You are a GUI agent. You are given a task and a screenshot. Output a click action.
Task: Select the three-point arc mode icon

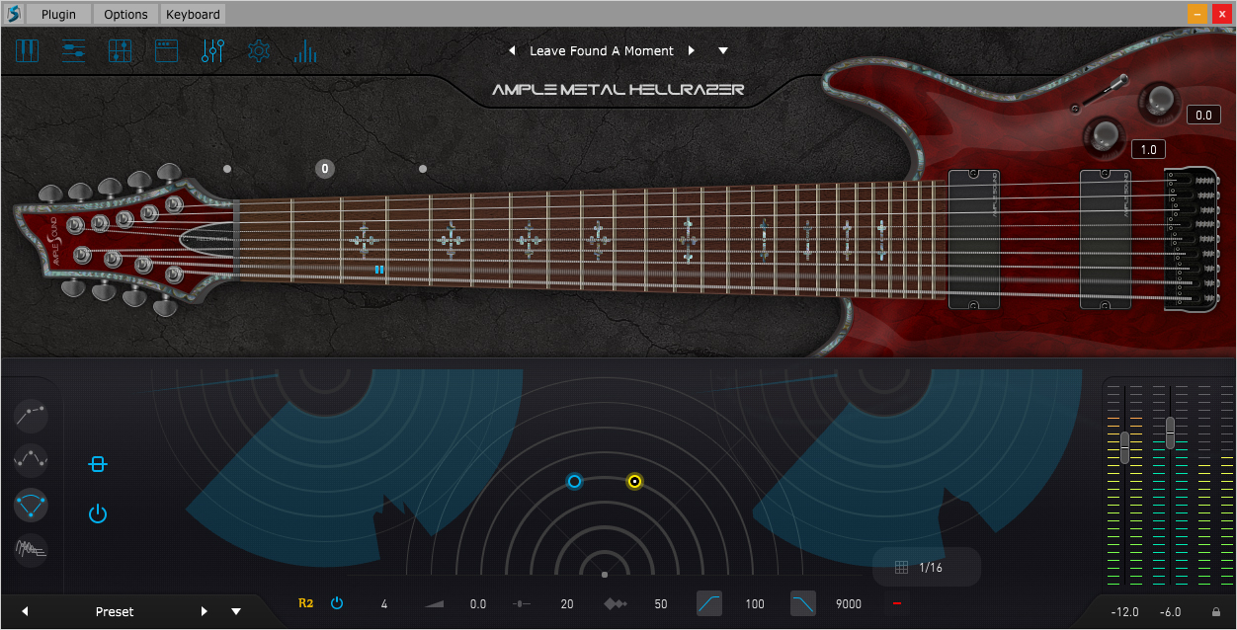click(32, 505)
